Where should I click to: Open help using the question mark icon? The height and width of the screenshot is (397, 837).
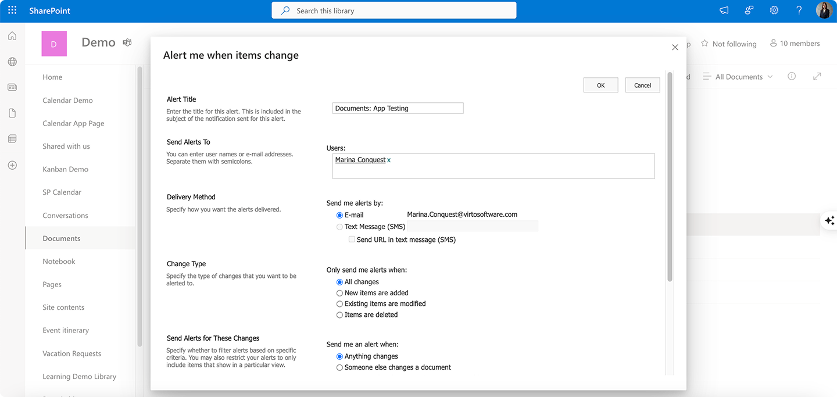799,10
